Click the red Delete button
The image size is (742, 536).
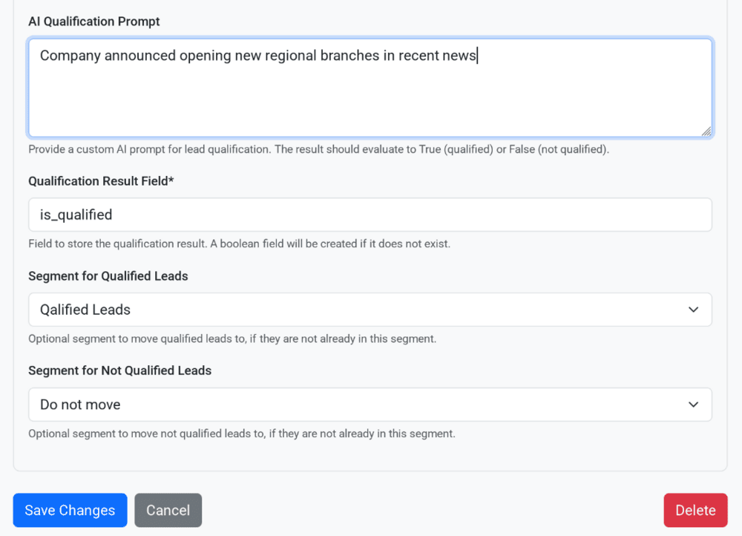point(695,510)
